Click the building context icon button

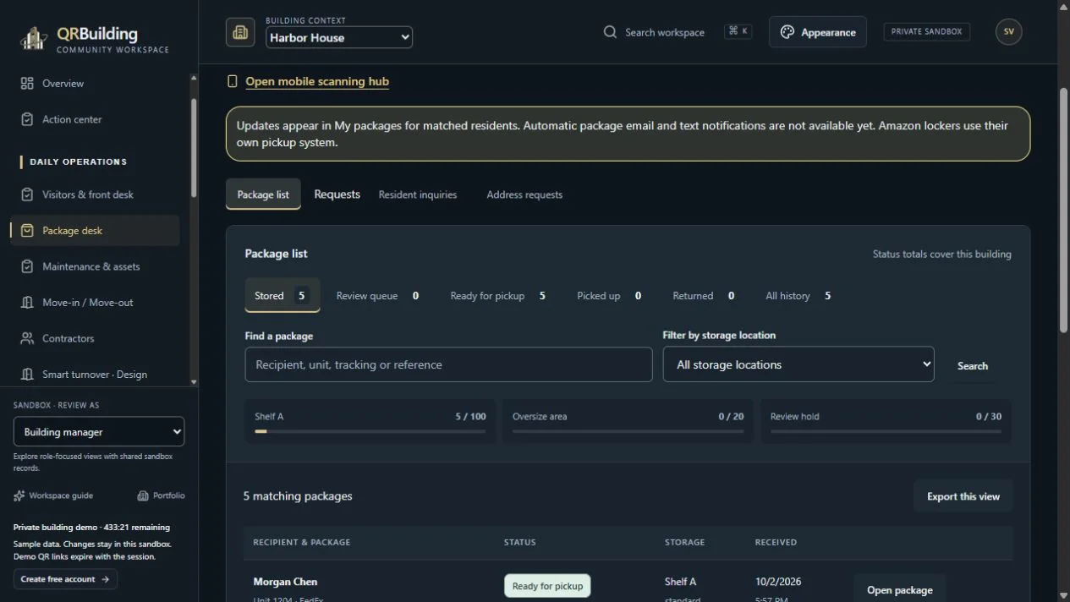240,32
